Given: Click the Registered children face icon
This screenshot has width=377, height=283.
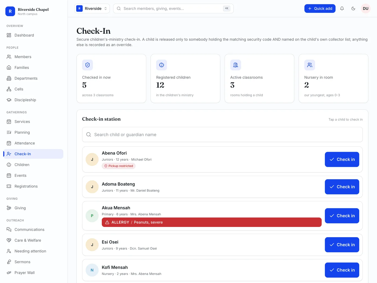Looking at the screenshot, I should [x=162, y=65].
